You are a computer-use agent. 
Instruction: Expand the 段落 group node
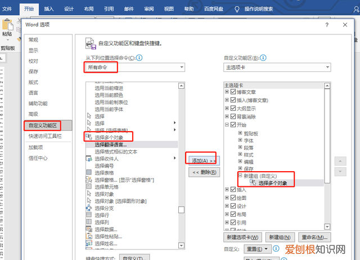tap(240, 147)
